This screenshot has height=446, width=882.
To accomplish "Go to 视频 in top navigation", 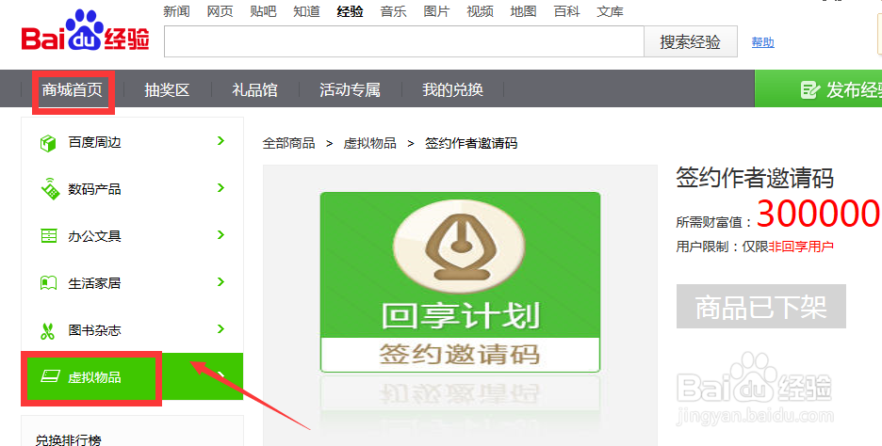I will (480, 11).
